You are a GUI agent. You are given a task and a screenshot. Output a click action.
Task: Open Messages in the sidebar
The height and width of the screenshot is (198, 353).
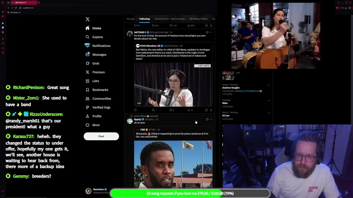click(x=96, y=54)
